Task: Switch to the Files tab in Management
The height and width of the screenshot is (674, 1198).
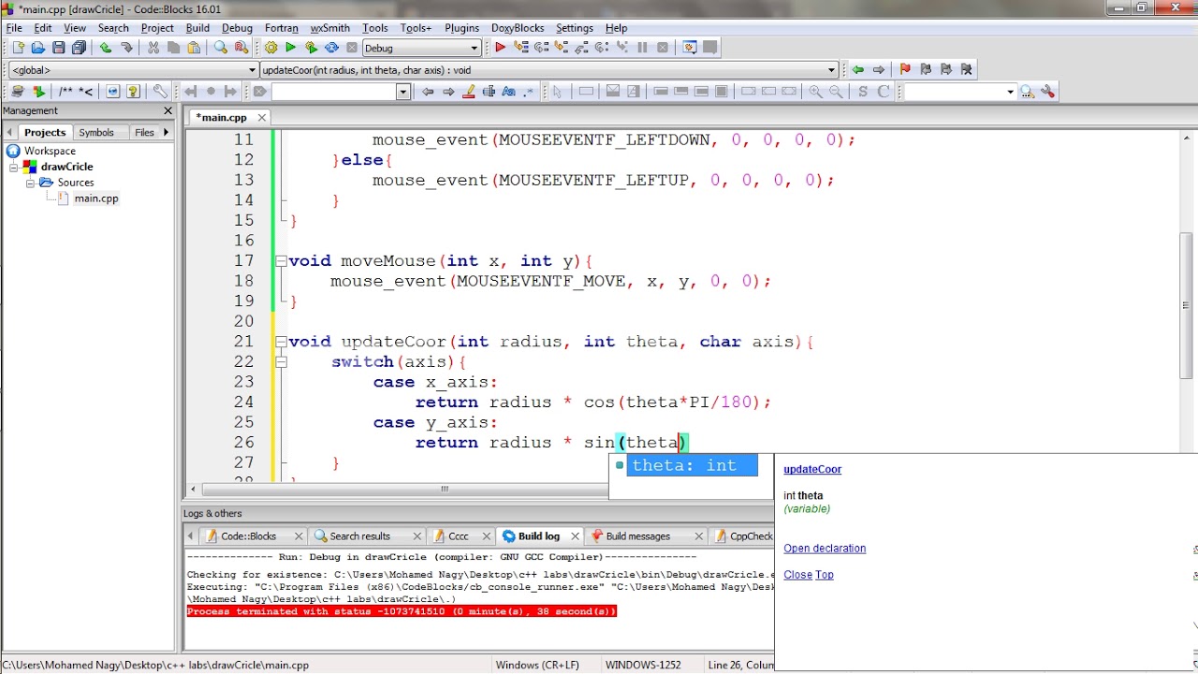Action: click(144, 133)
